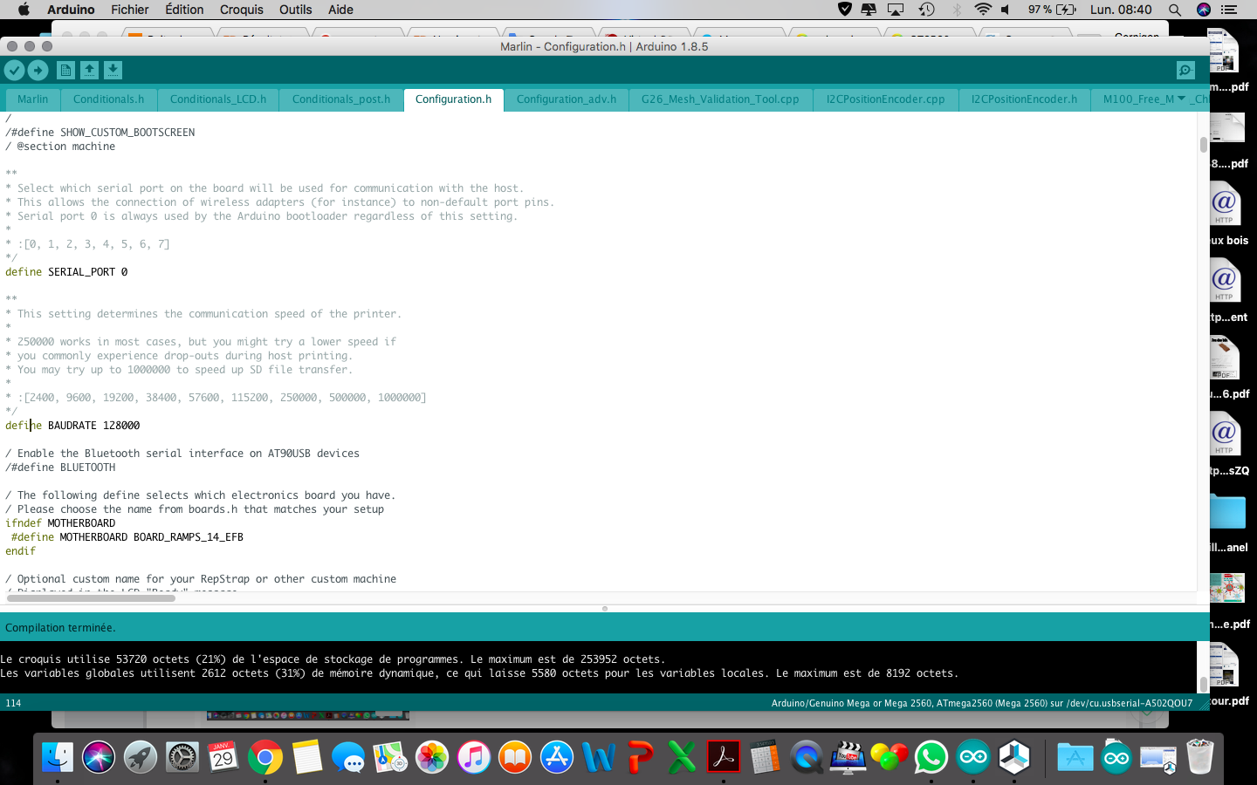This screenshot has height=785, width=1257.
Task: Open a sketch with the Open icon
Action: (x=89, y=71)
